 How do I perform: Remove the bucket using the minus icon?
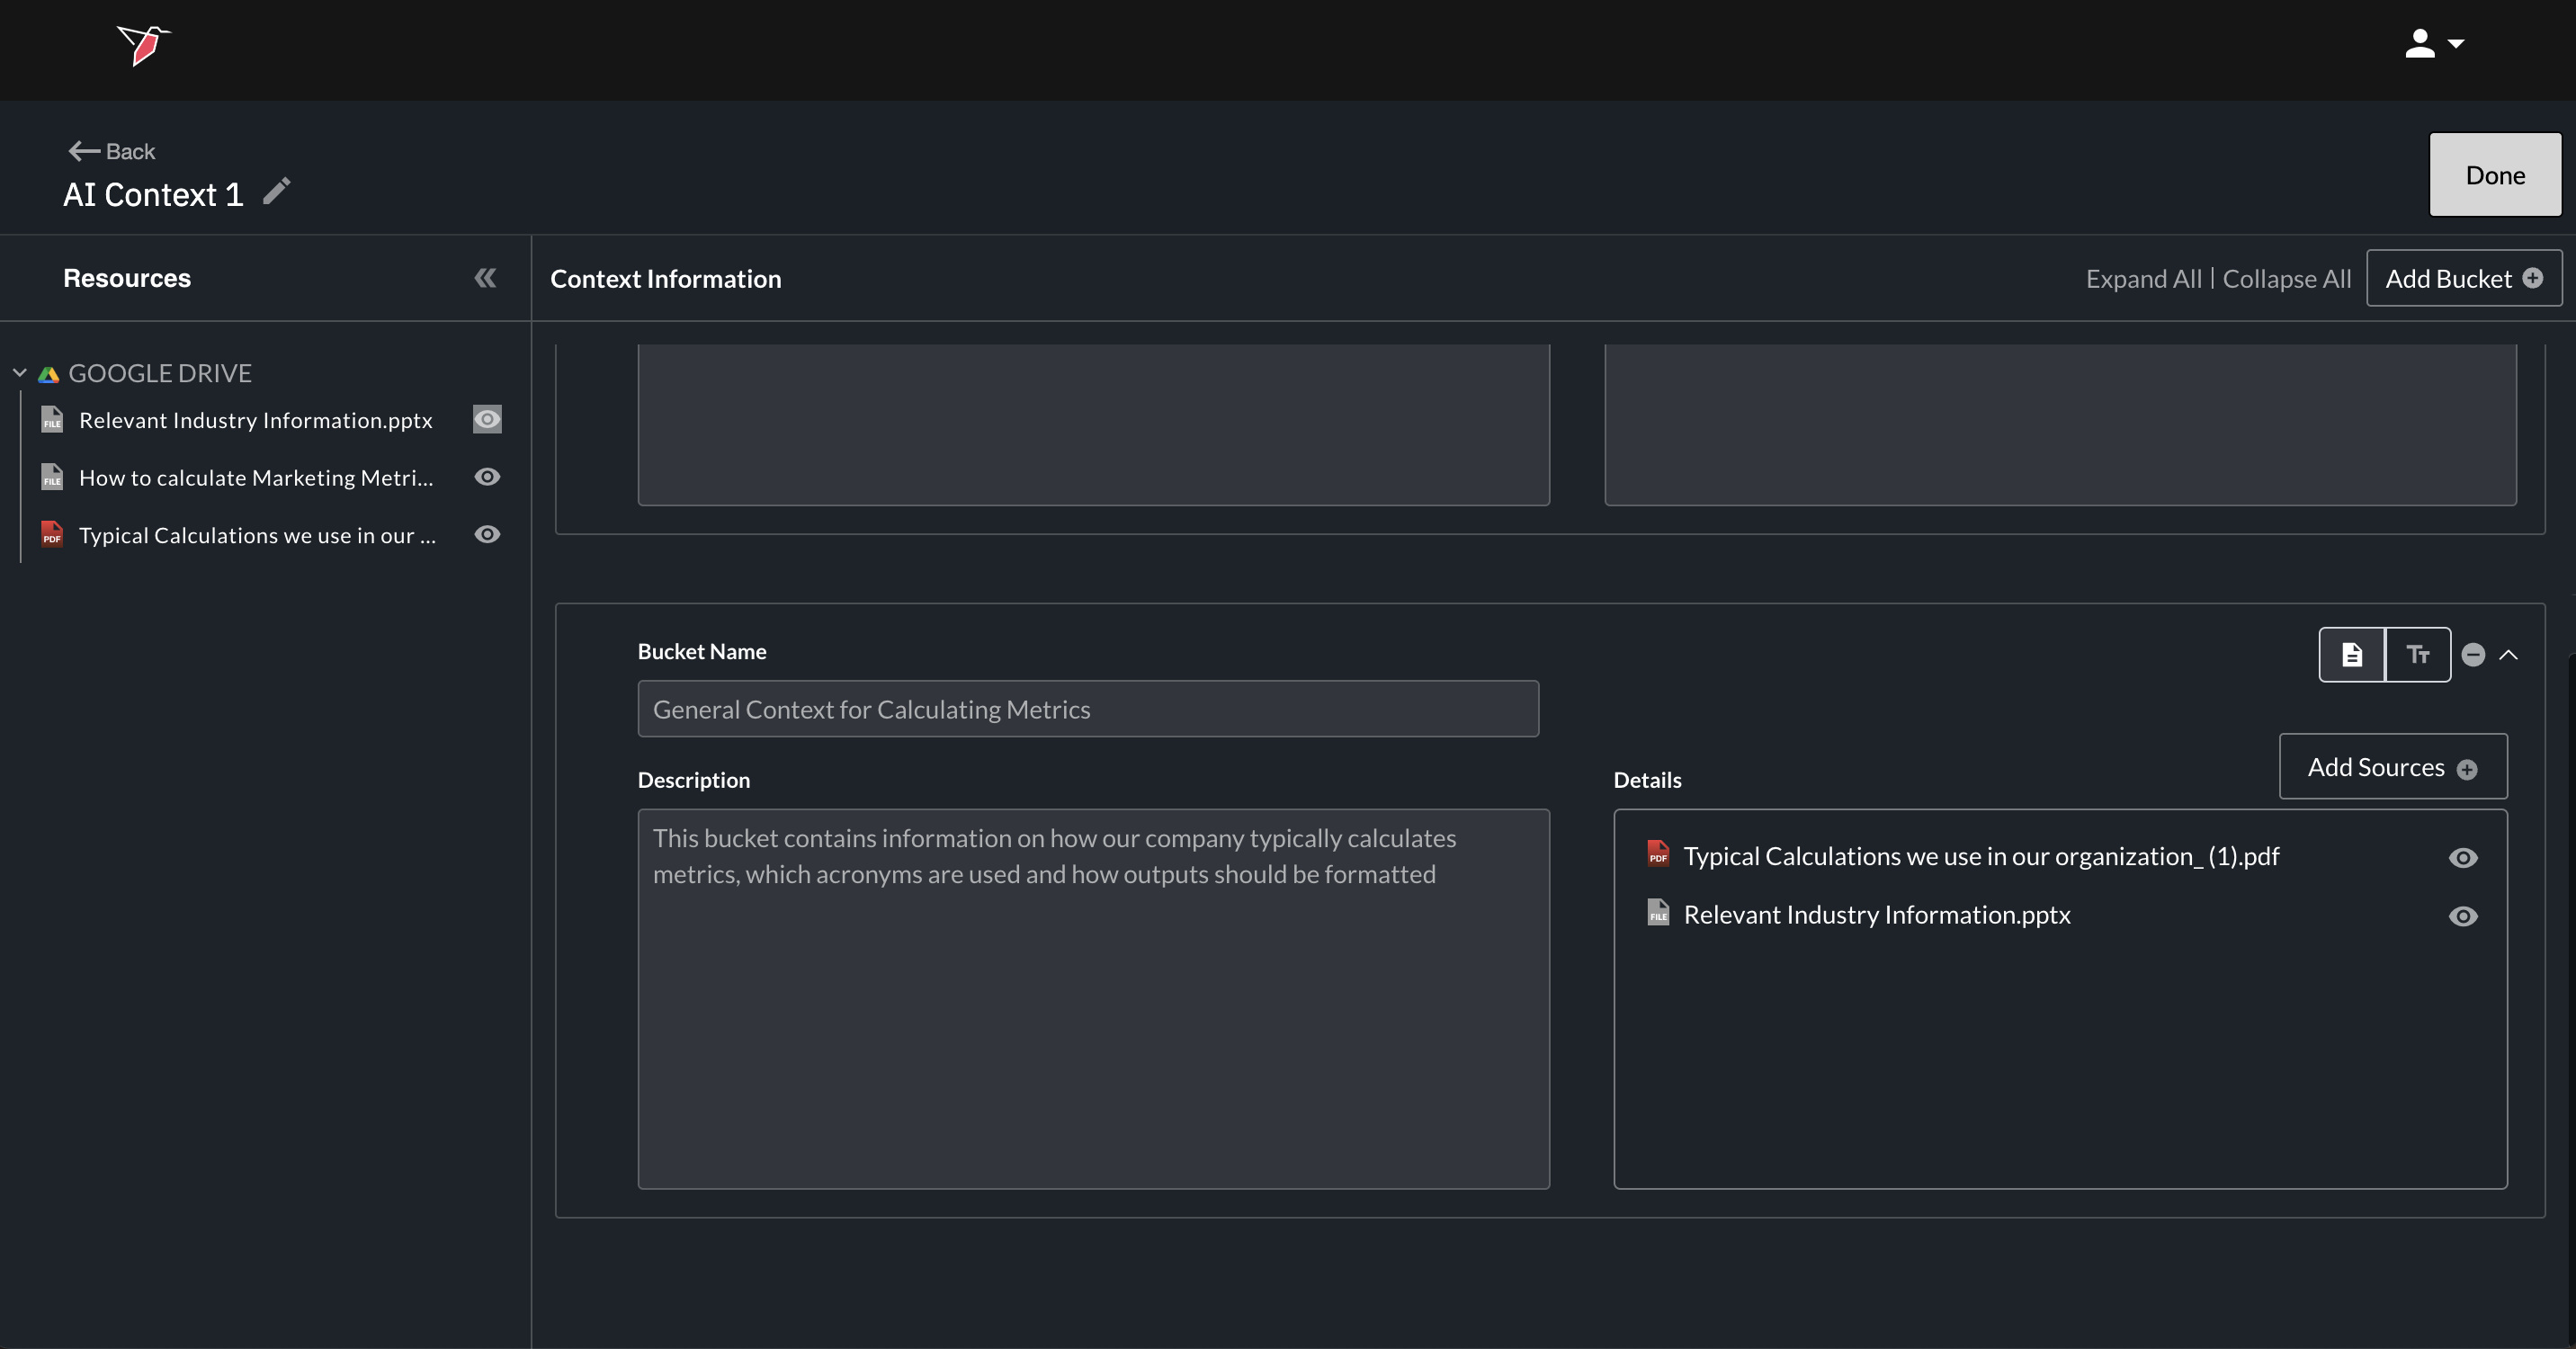click(2473, 655)
